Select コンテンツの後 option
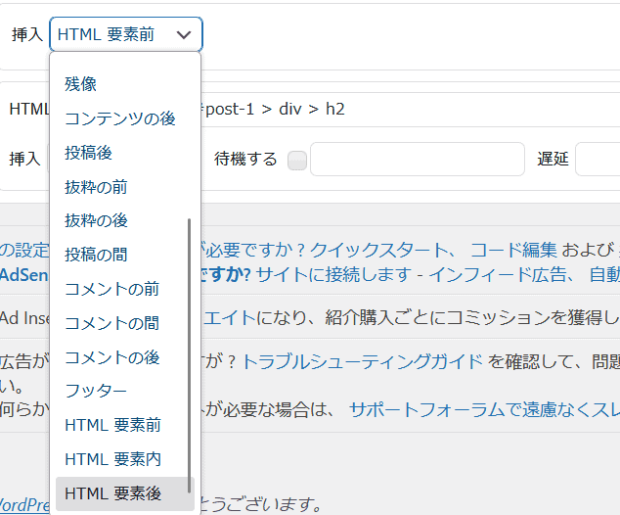Viewport: 620px width, 515px height. pos(120,118)
